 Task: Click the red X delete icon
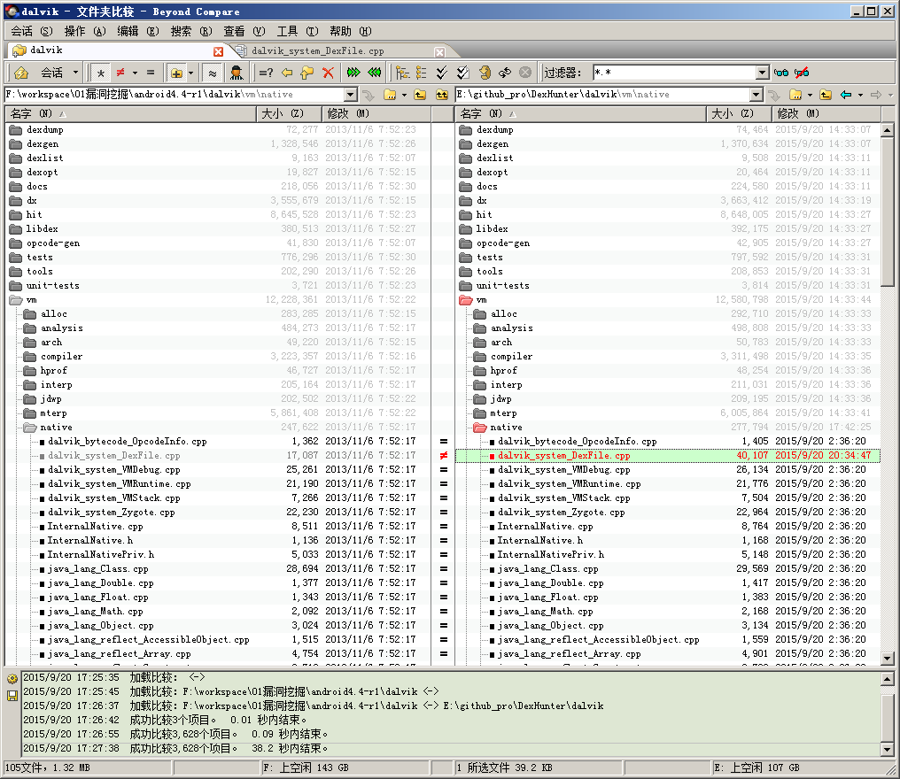click(328, 73)
